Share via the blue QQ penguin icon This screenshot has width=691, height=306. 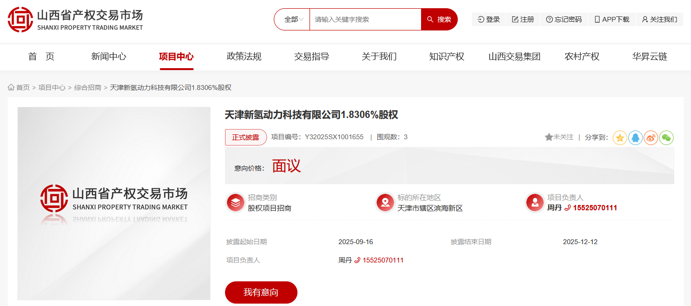pos(635,138)
